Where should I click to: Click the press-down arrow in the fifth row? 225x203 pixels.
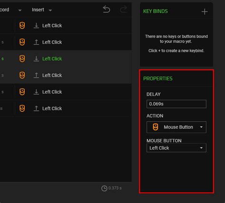click(x=36, y=92)
